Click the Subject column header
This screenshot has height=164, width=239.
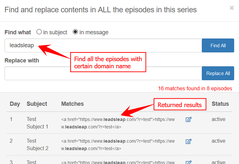tap(37, 104)
